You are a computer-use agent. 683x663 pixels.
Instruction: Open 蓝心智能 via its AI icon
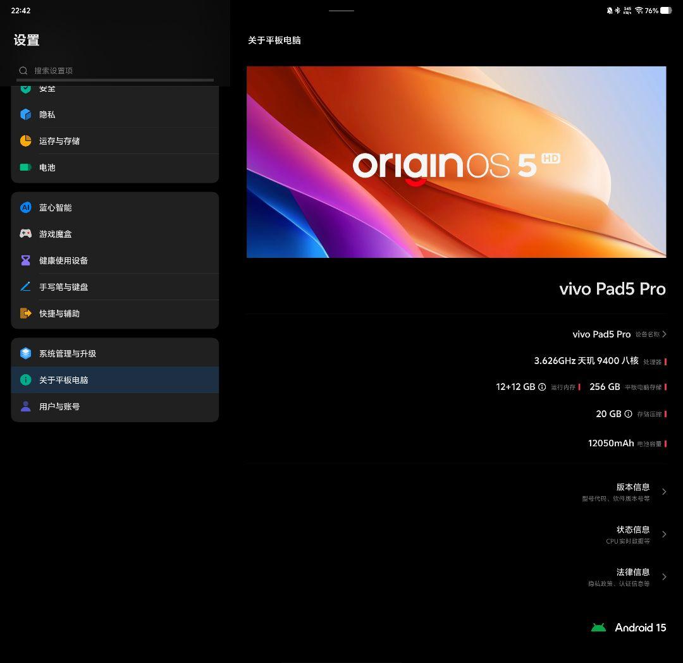(x=25, y=207)
